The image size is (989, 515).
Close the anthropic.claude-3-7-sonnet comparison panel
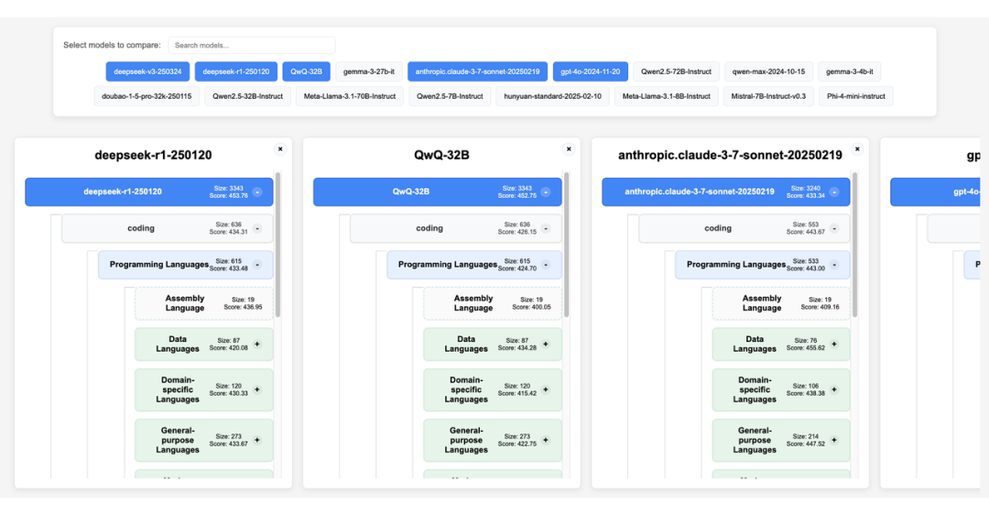[857, 149]
